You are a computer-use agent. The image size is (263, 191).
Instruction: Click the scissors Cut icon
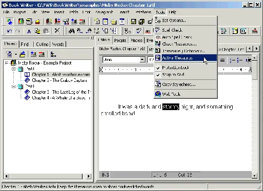29,31
